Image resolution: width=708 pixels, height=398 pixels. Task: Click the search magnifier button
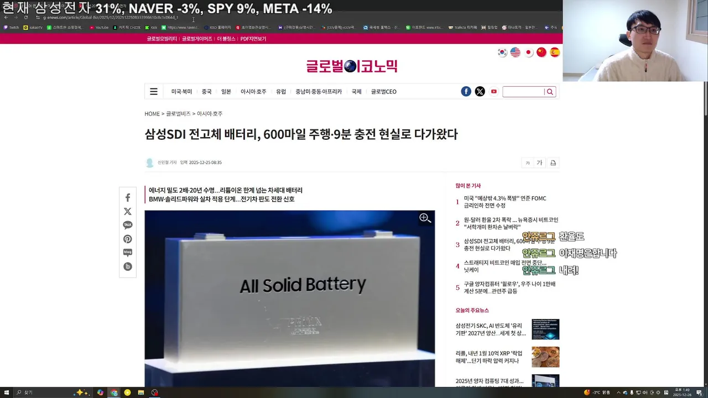[x=550, y=92]
